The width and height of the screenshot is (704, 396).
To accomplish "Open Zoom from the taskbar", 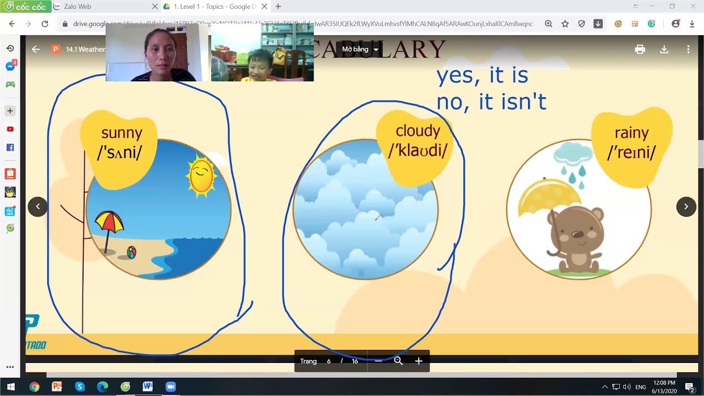I will pos(170,387).
